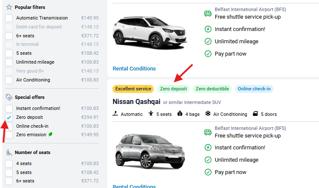
Task: Click the Popular filters star icon
Action: click(9, 7)
